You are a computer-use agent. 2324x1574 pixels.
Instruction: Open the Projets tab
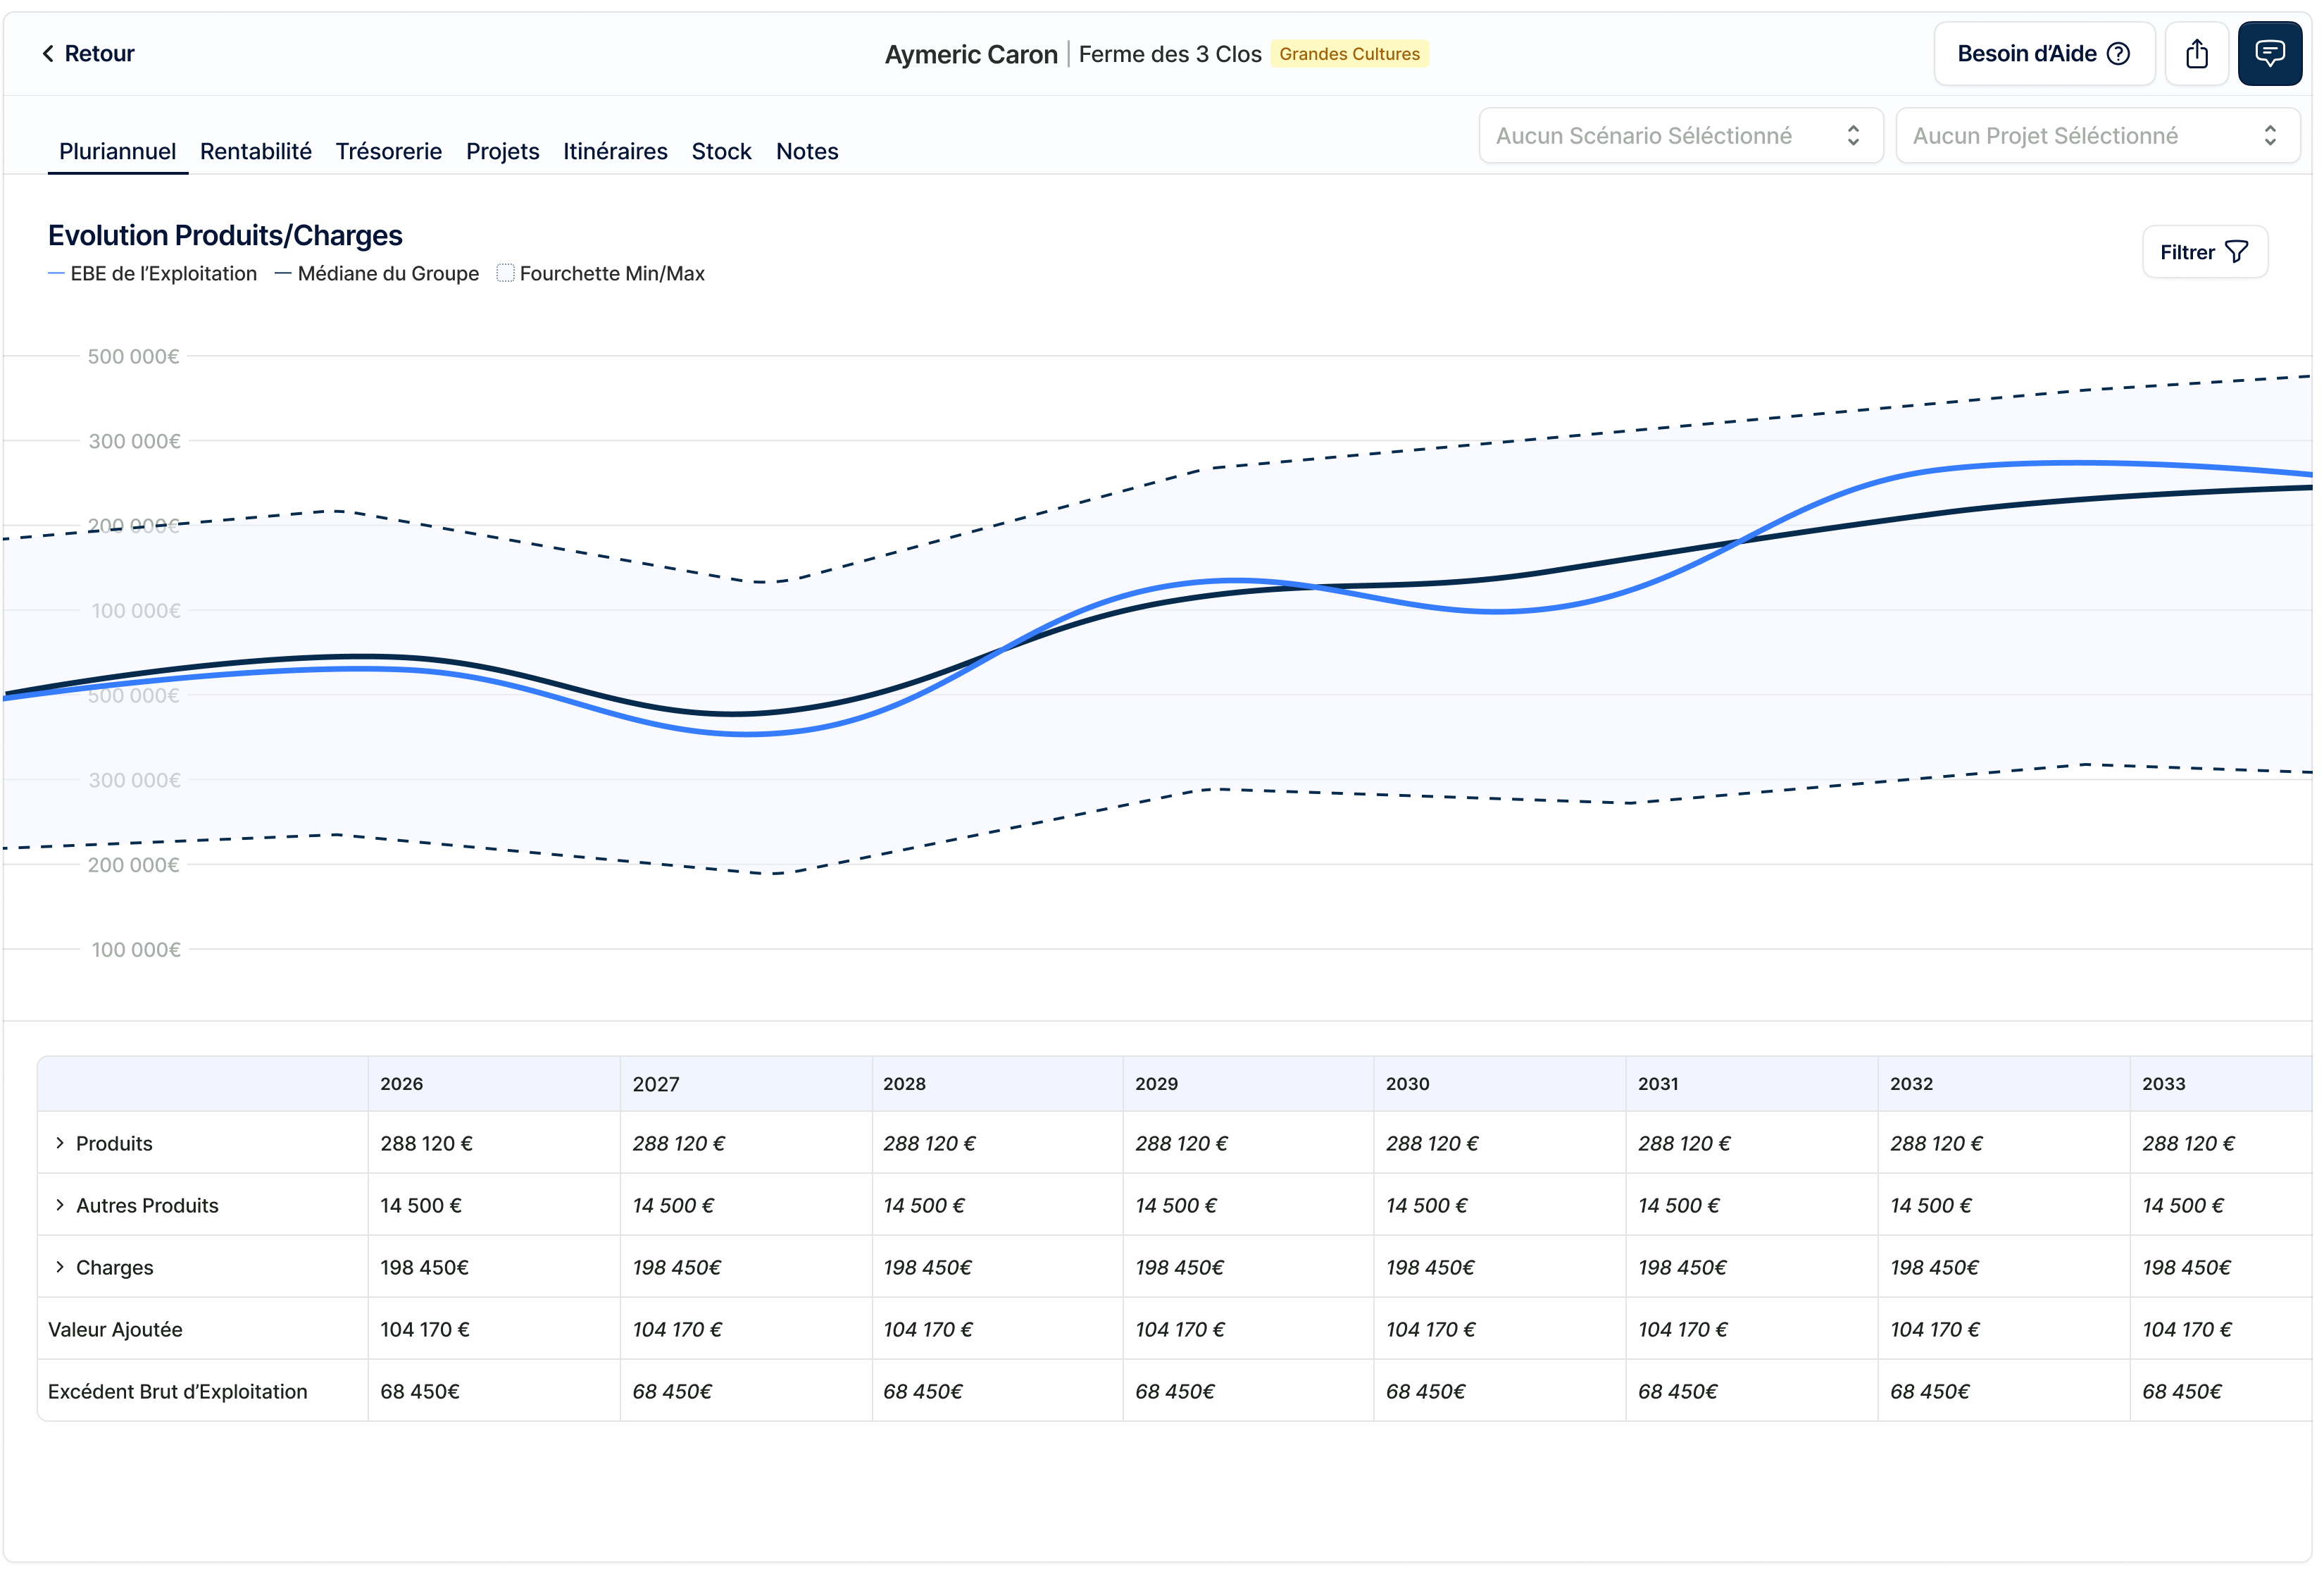[502, 151]
